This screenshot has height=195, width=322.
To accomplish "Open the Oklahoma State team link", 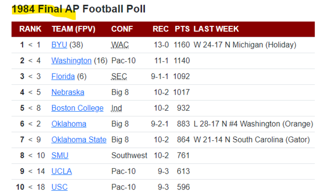I will [x=79, y=139].
